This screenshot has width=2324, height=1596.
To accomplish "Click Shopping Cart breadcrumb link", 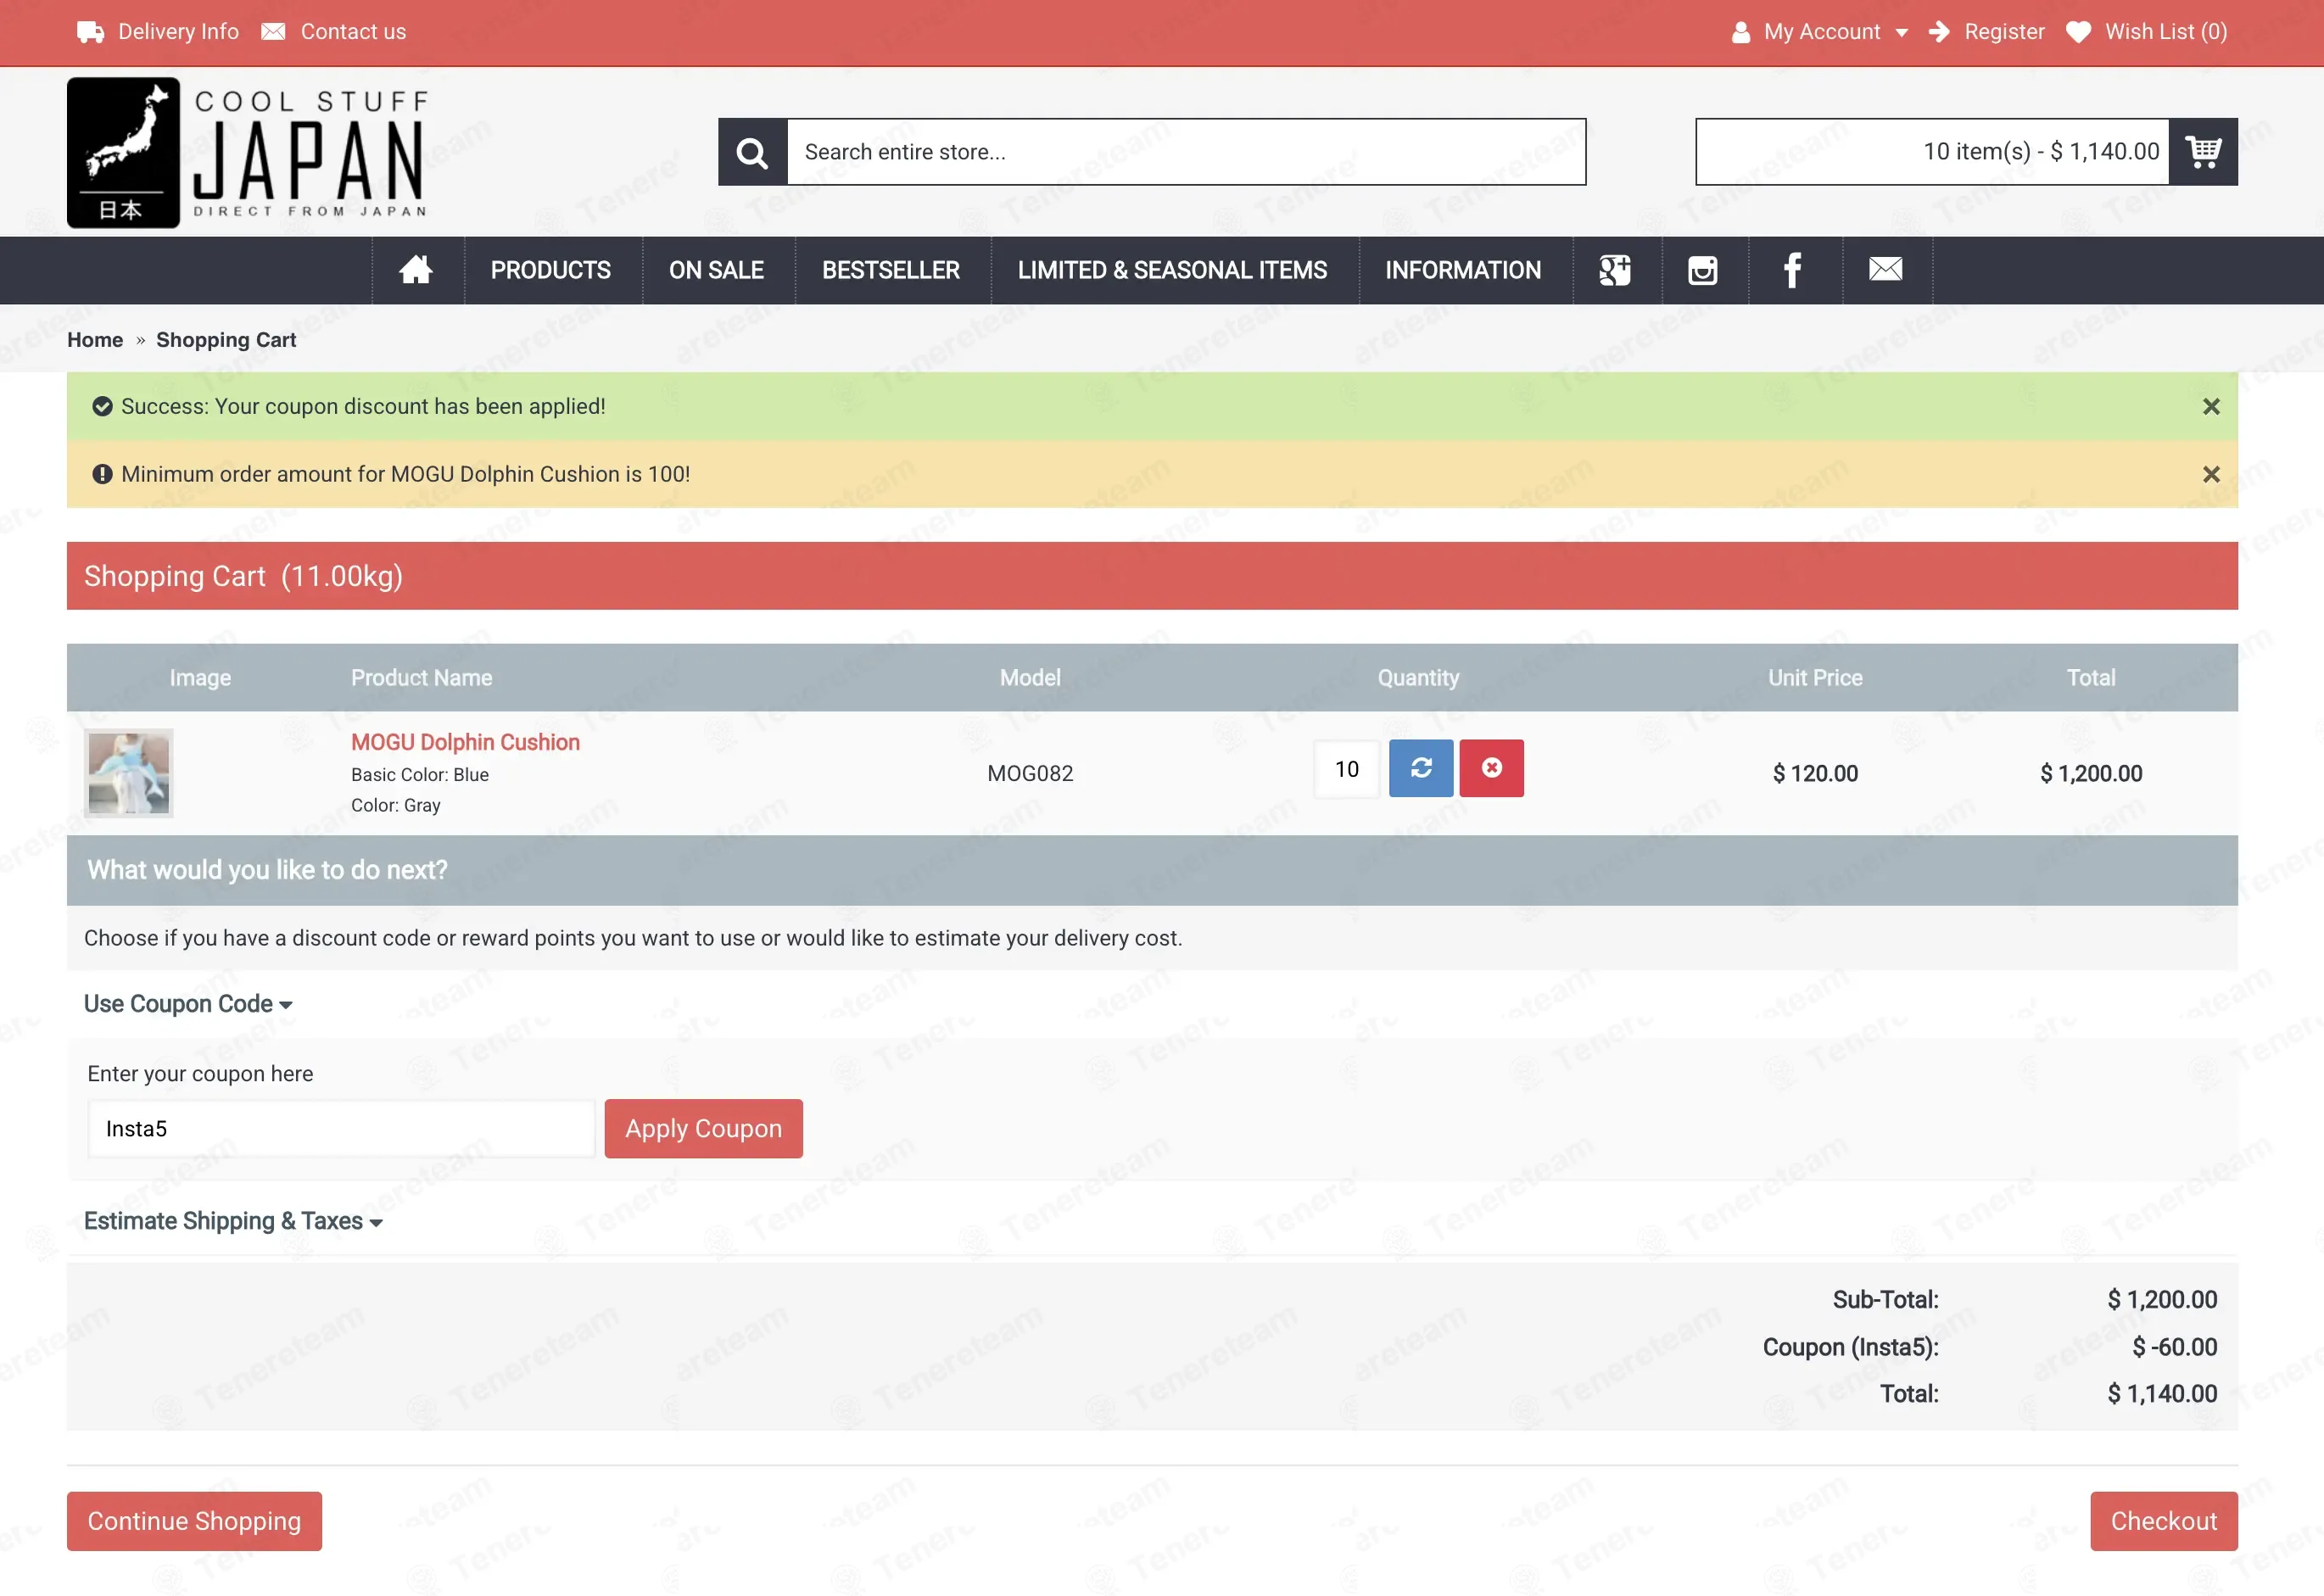I will (226, 340).
